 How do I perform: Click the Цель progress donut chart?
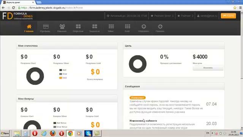pos(137,64)
